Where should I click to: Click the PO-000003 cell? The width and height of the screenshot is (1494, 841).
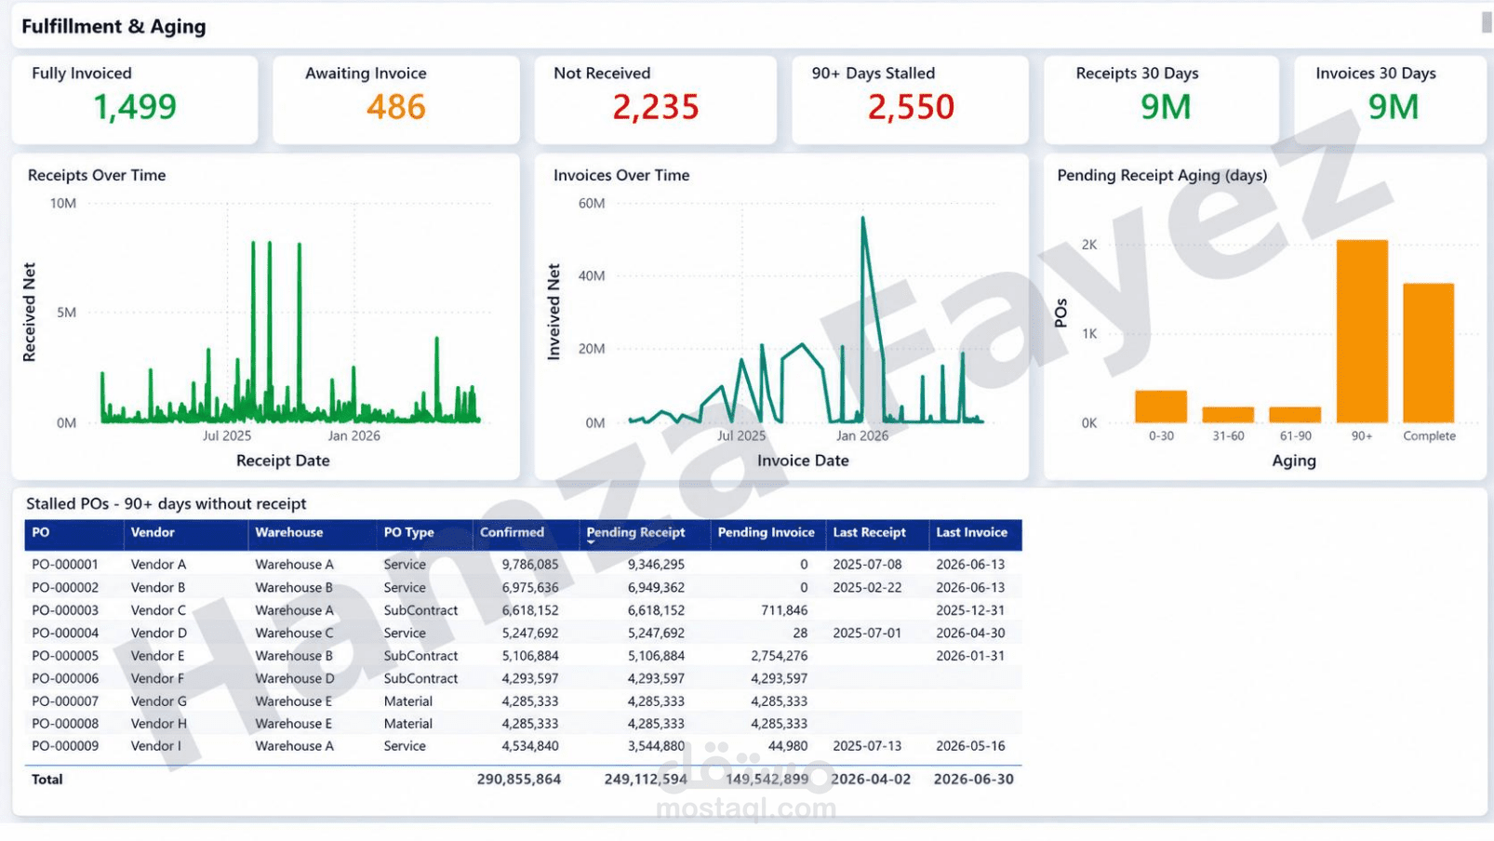[x=65, y=610]
